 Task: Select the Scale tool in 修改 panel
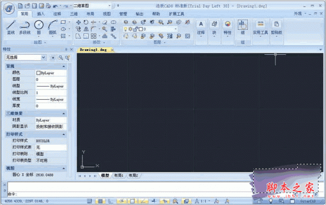(86, 36)
